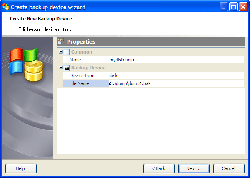Minimize the wizard window

[x=224, y=7]
